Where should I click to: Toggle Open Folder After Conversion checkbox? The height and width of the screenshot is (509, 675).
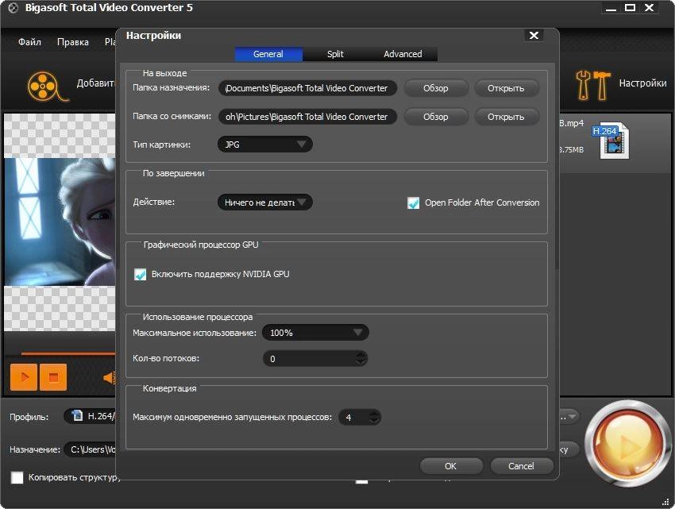click(x=413, y=202)
